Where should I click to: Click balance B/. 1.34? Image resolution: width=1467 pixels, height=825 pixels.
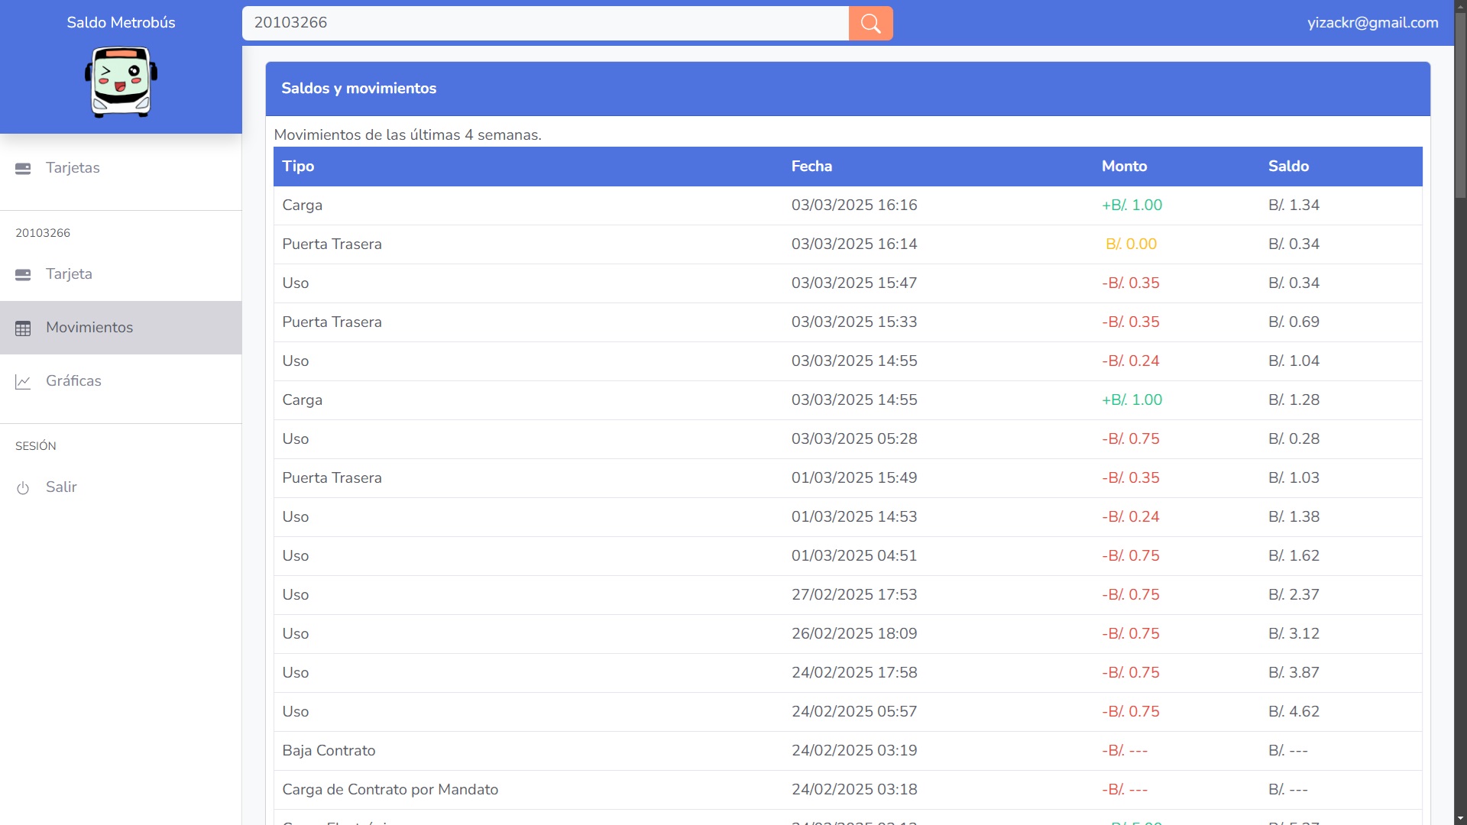1294,205
